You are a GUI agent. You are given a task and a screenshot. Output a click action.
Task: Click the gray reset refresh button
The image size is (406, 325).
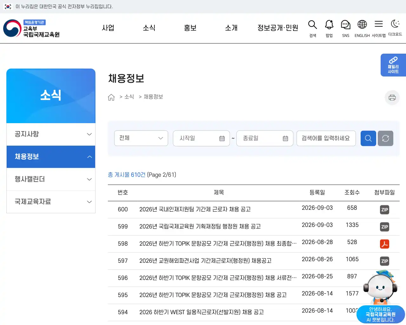tap(385, 138)
